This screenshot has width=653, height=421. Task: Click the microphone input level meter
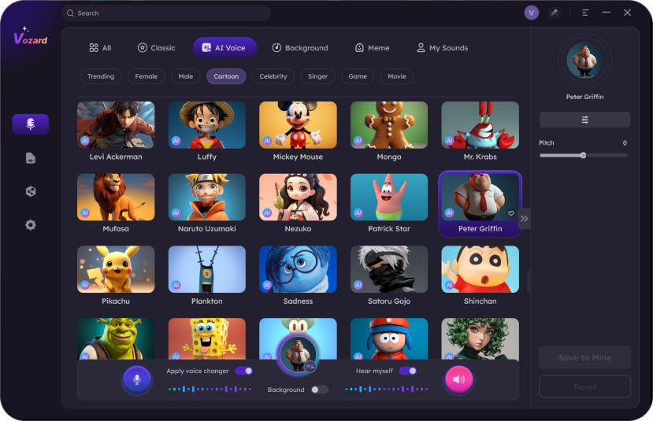click(210, 390)
